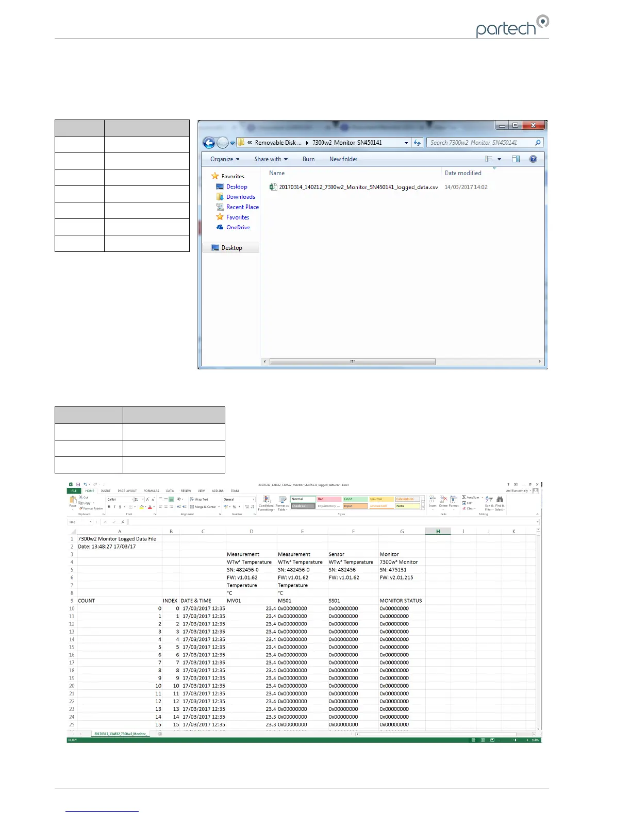Click the Copy icon
The image size is (631, 816).
coord(81,503)
